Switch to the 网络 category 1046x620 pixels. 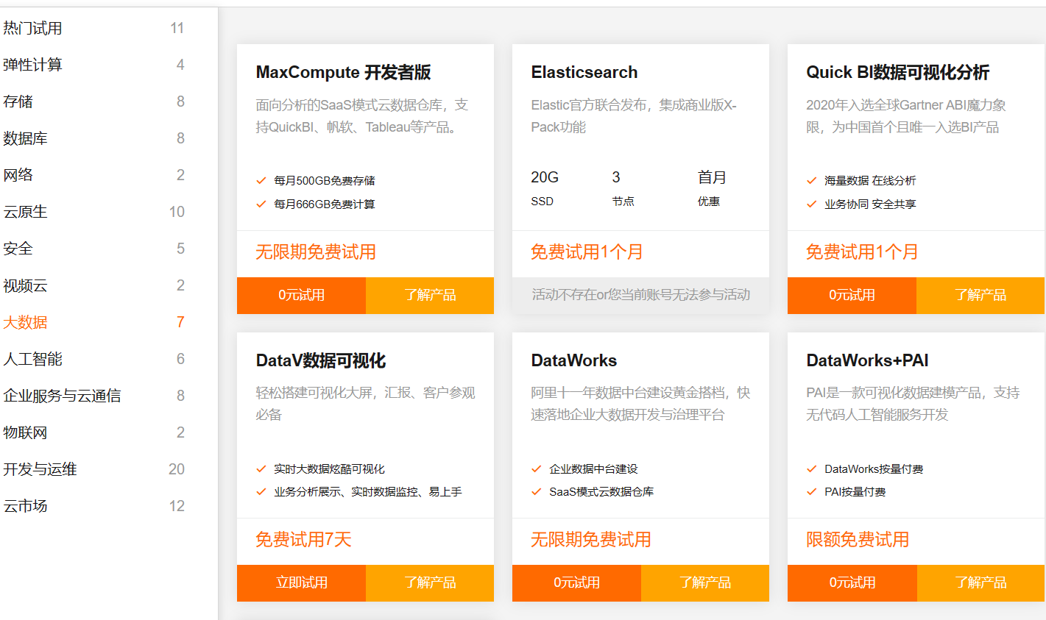(x=18, y=175)
